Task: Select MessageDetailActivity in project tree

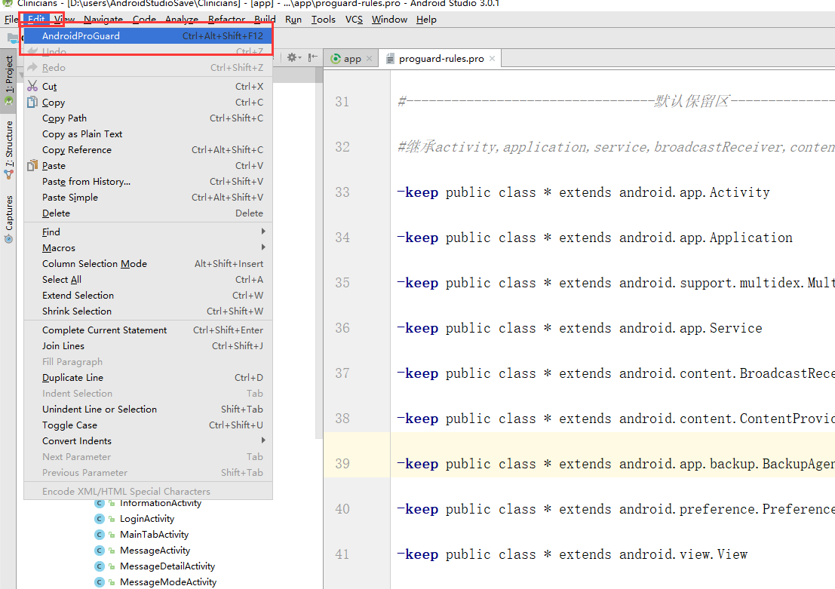Action: tap(167, 566)
